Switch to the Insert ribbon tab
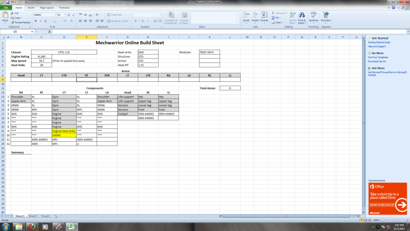Viewport: 410px width, 231px height. [x=31, y=8]
